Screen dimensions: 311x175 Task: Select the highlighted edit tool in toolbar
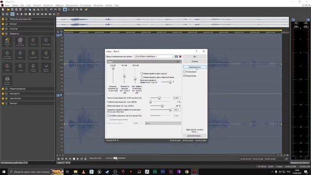pos(65,9)
